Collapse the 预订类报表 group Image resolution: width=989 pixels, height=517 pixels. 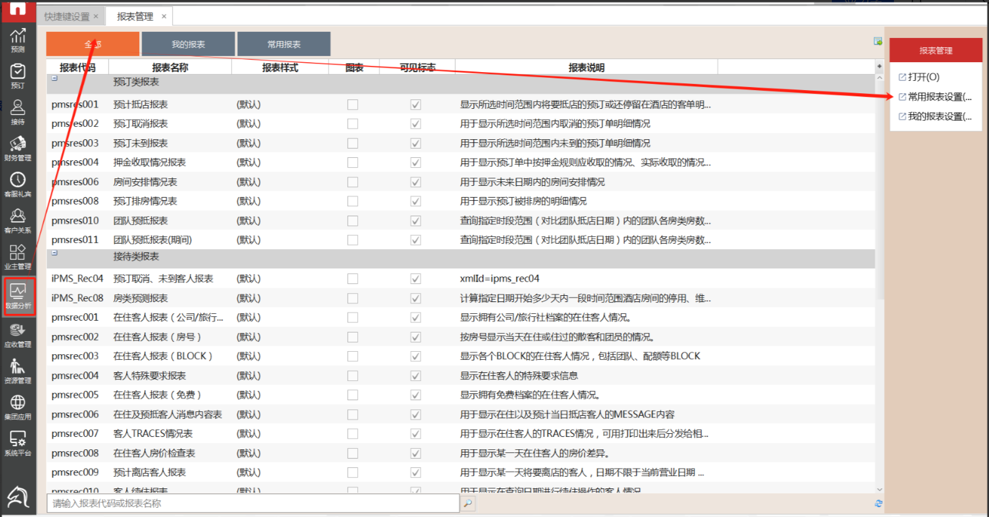pyautogui.click(x=55, y=78)
